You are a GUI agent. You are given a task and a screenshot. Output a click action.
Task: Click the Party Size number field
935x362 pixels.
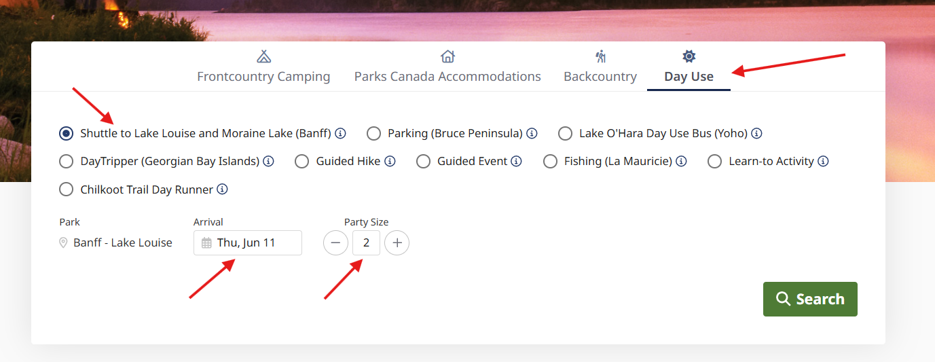pos(366,243)
